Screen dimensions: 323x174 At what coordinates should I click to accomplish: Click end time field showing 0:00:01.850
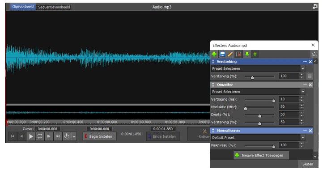tap(163, 129)
